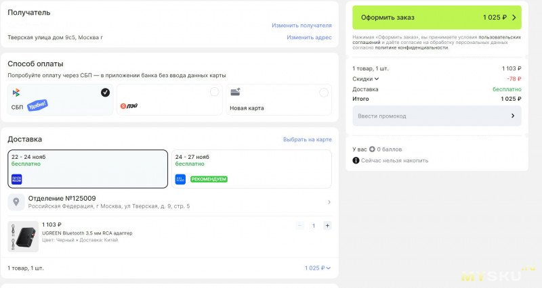This screenshot has height=288, width=542.
Task: Click the new card icon
Action: pos(235,93)
